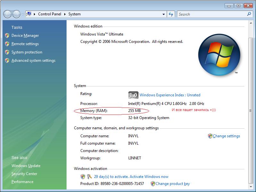Click the Copyright 2006 Microsoft Corporation text

(132, 42)
